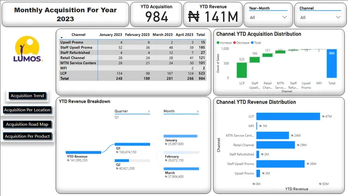Select the Q2 node in revenue breakdown
Image resolution: width=348 pixels, height=196 pixels.
pos(132,161)
